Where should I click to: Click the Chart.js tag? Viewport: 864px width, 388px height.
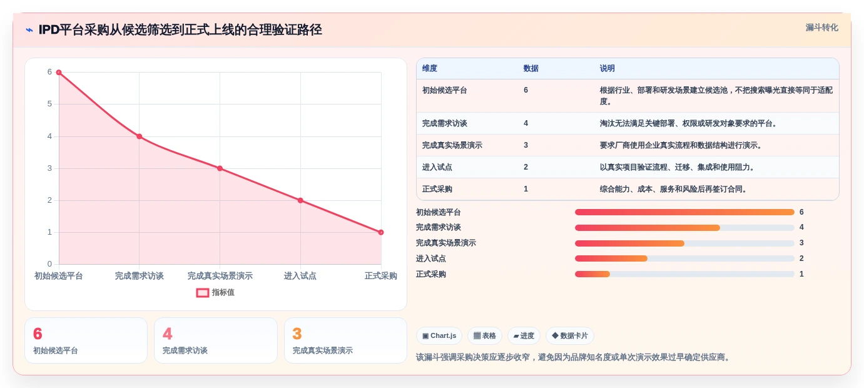tap(439, 335)
